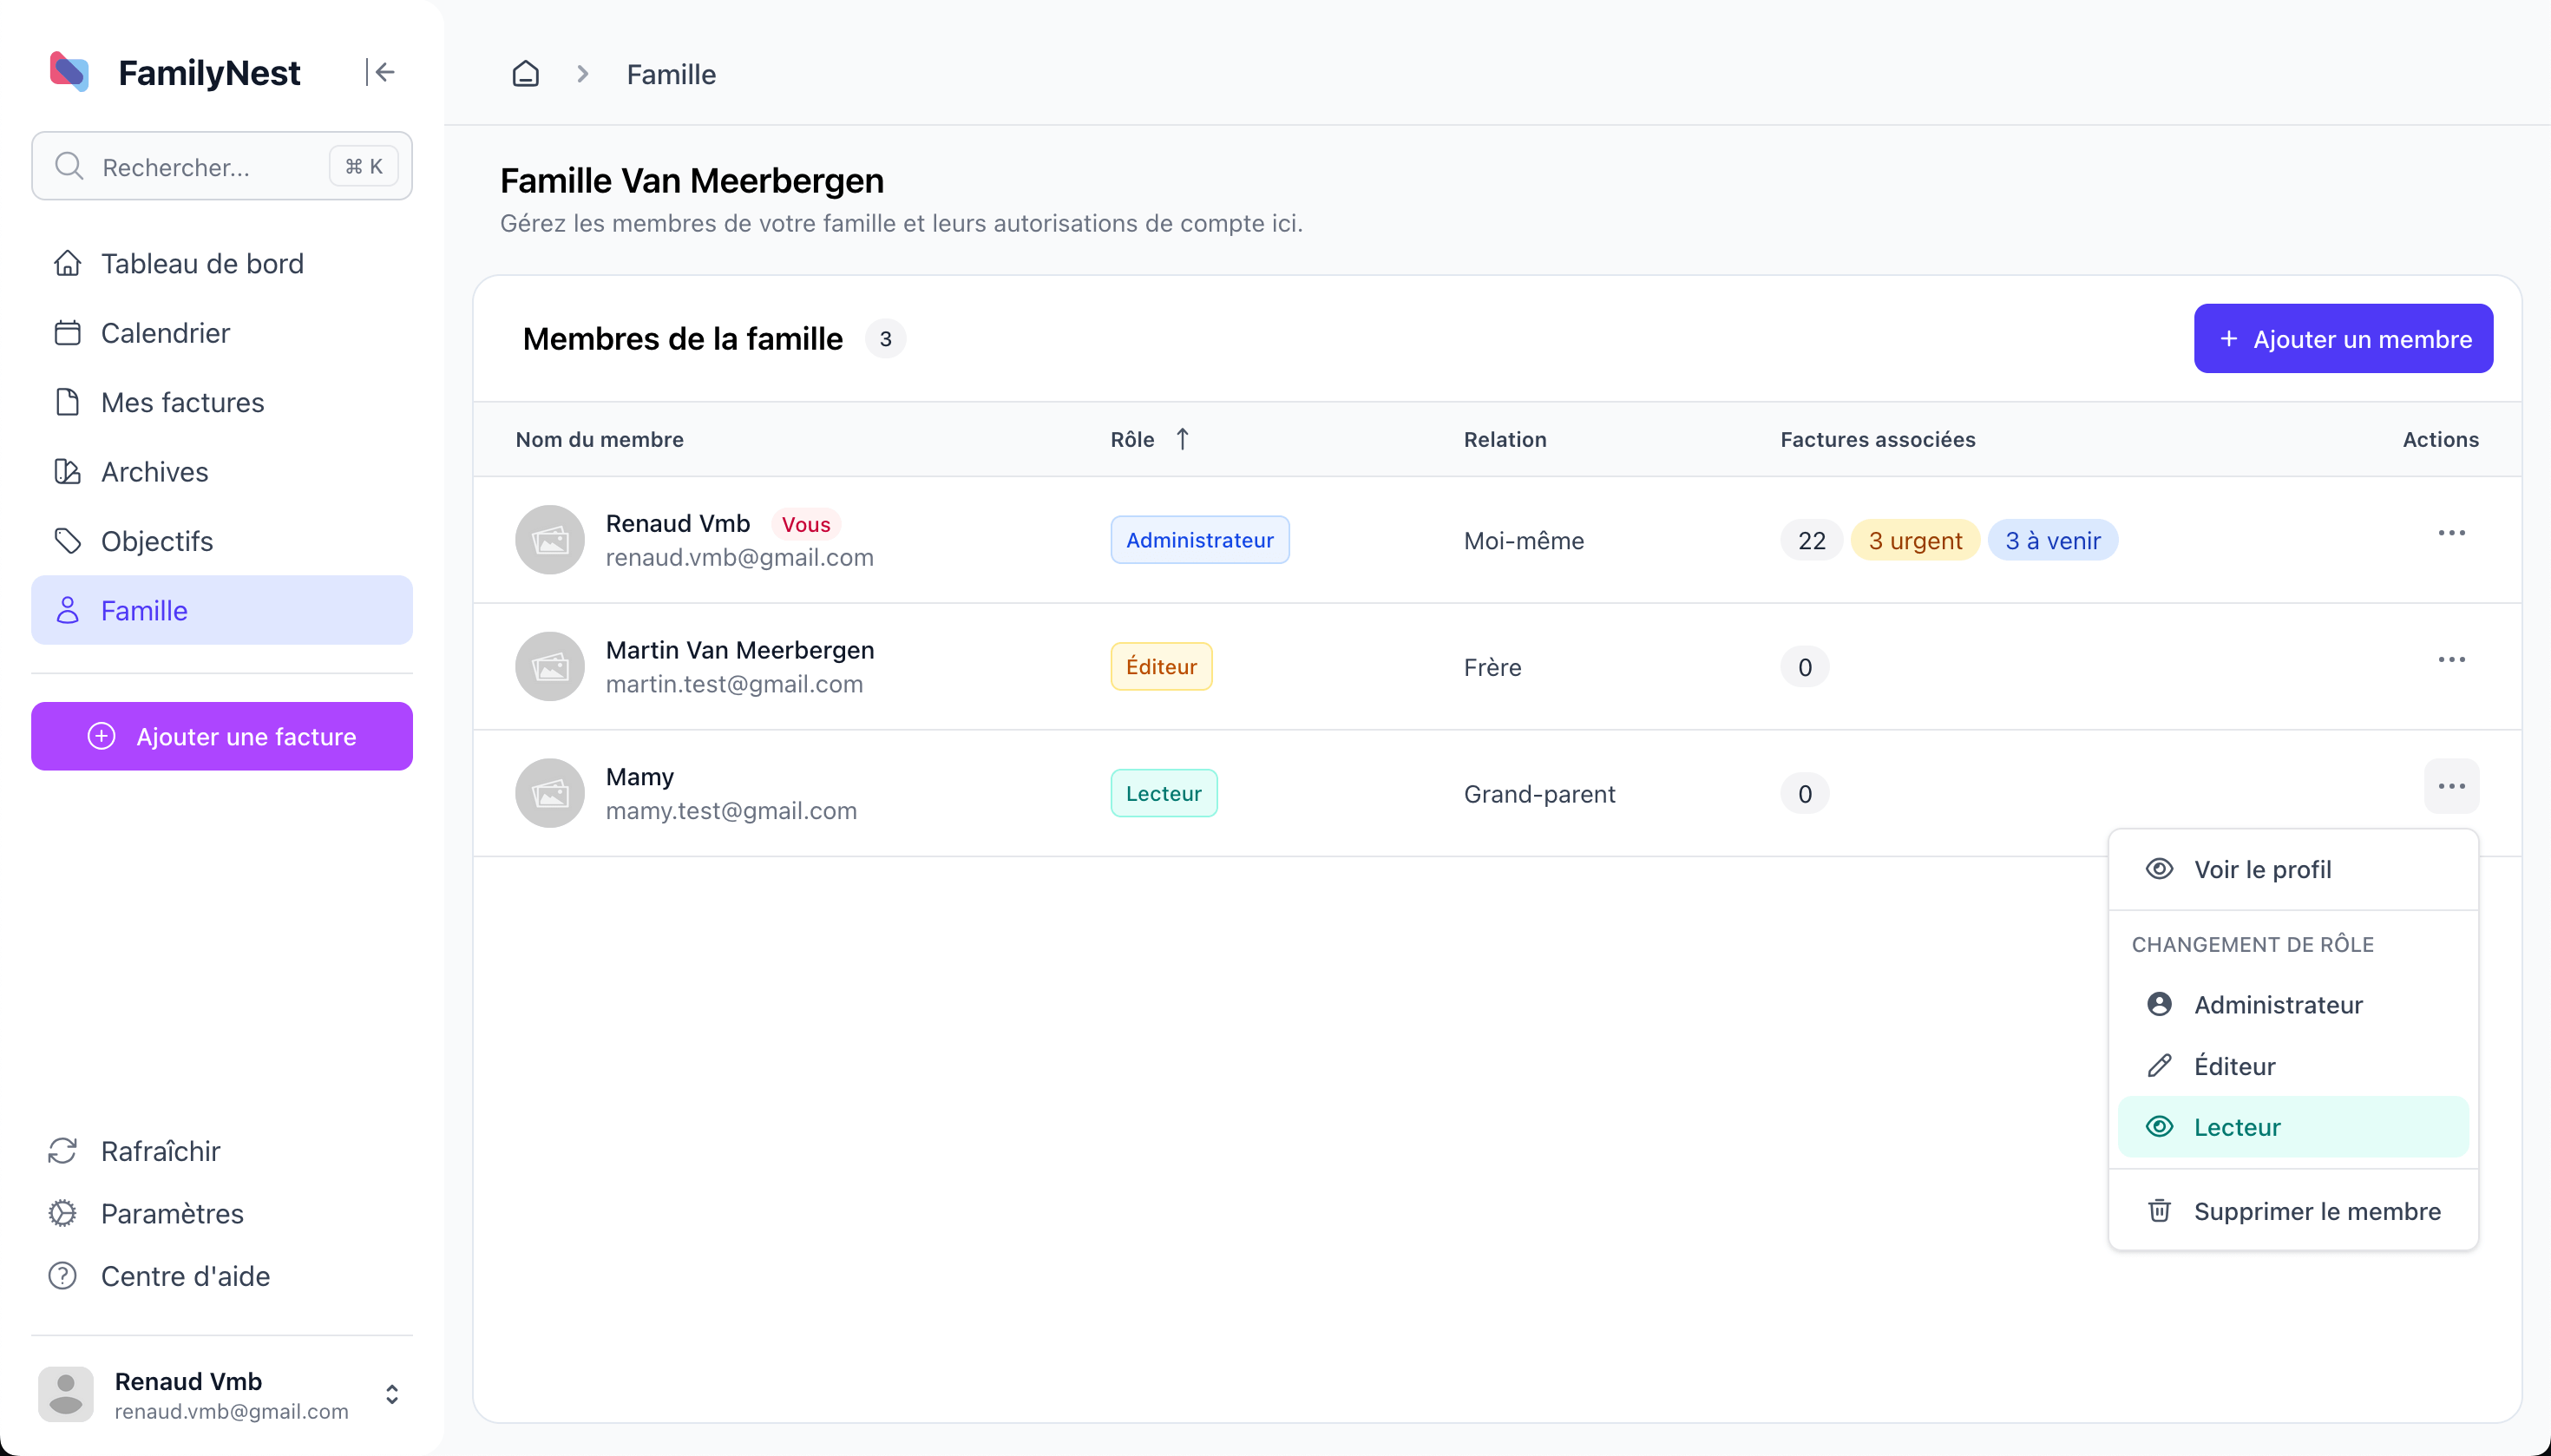Click the Ajouter un membre button
The width and height of the screenshot is (2551, 1456).
click(2342, 339)
